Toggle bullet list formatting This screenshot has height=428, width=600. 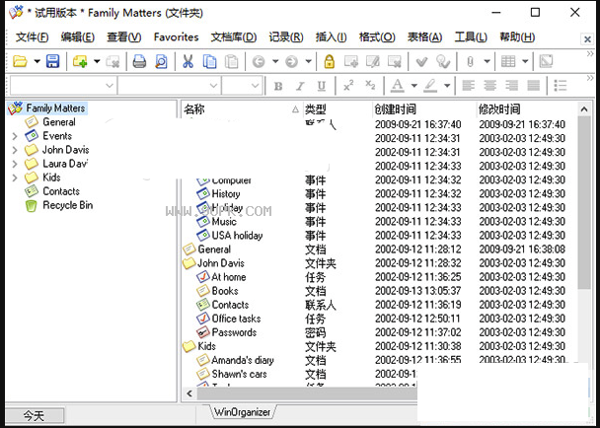coord(561,86)
